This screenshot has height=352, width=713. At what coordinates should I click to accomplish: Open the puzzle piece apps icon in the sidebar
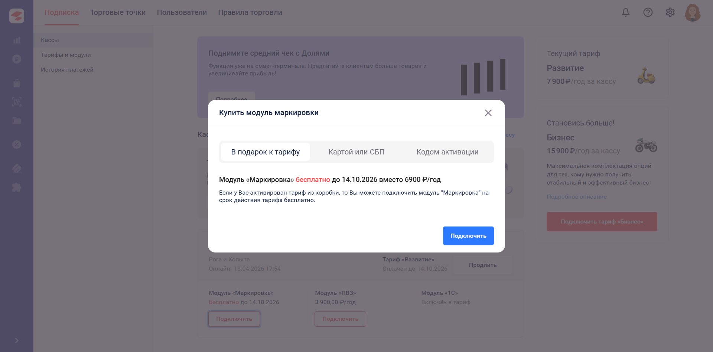[x=17, y=187]
